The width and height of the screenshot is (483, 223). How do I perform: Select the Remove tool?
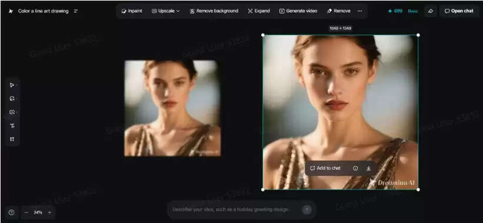pos(338,11)
